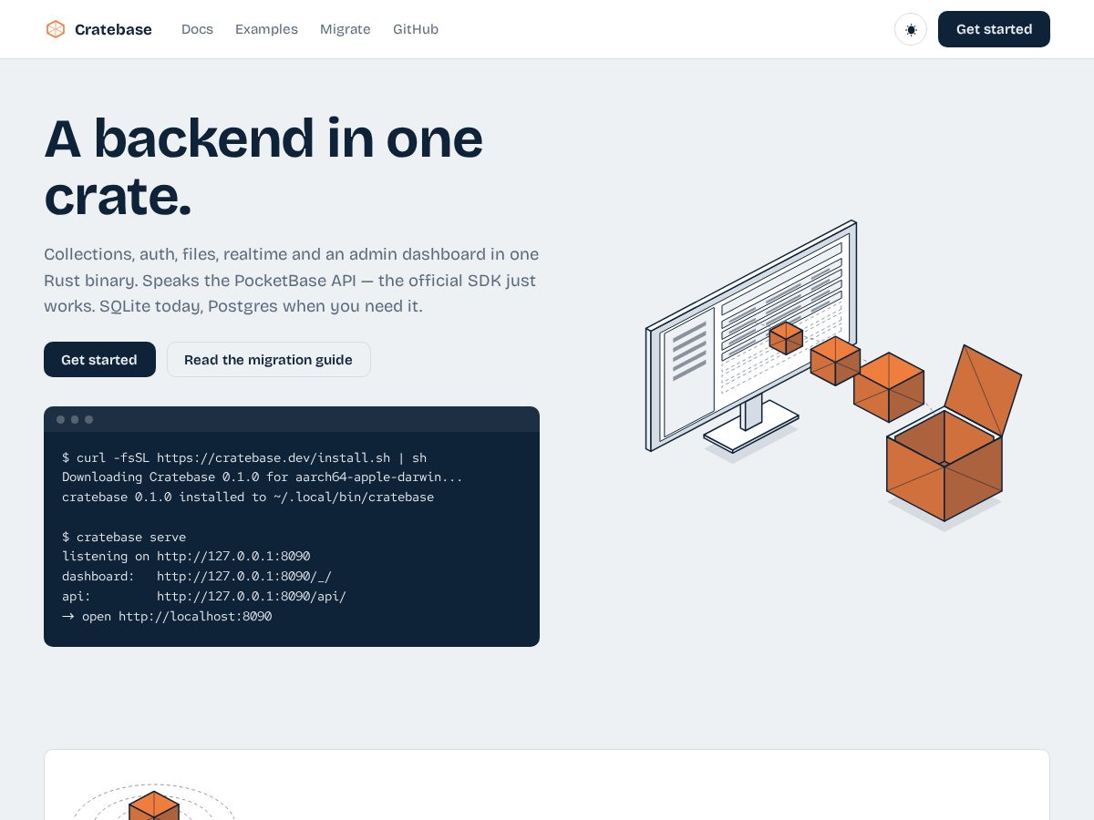Click the "cratebase 0.1.0 installed to" line

coord(248,497)
